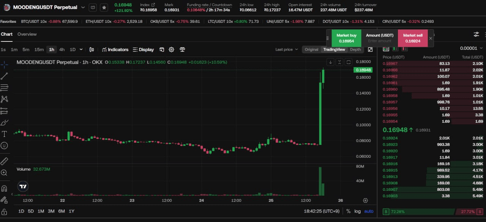The width and height of the screenshot is (486, 222).
Task: Open the candlestick chart style selector
Action: click(92, 49)
